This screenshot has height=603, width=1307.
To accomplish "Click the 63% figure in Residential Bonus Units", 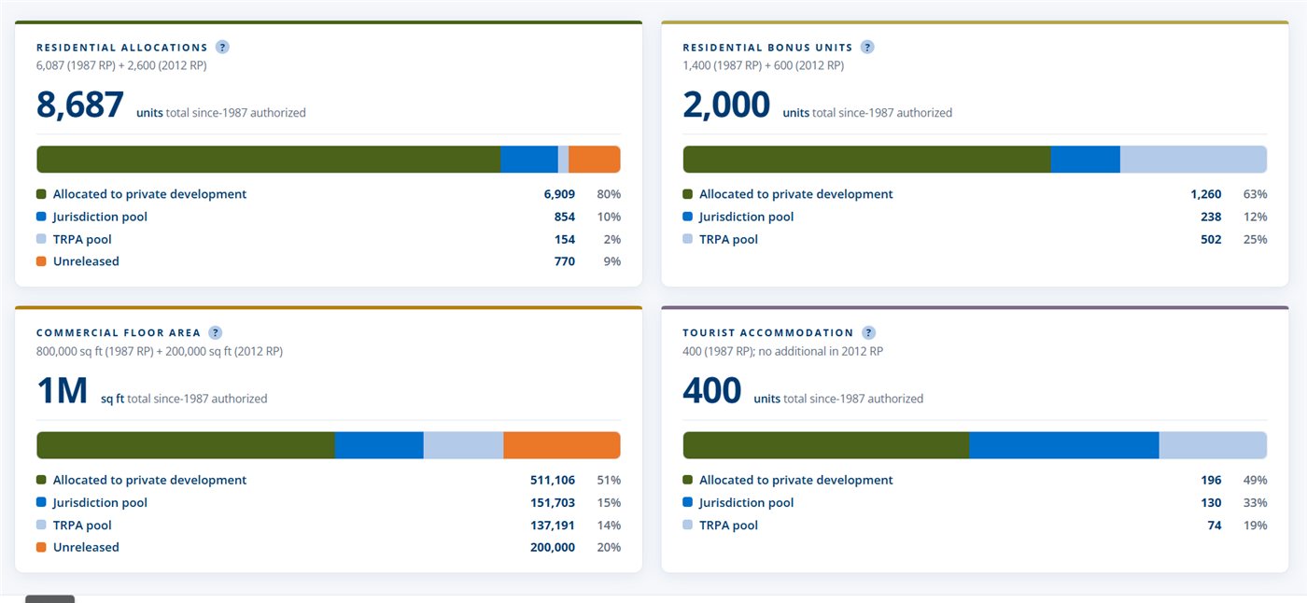I will (1256, 194).
